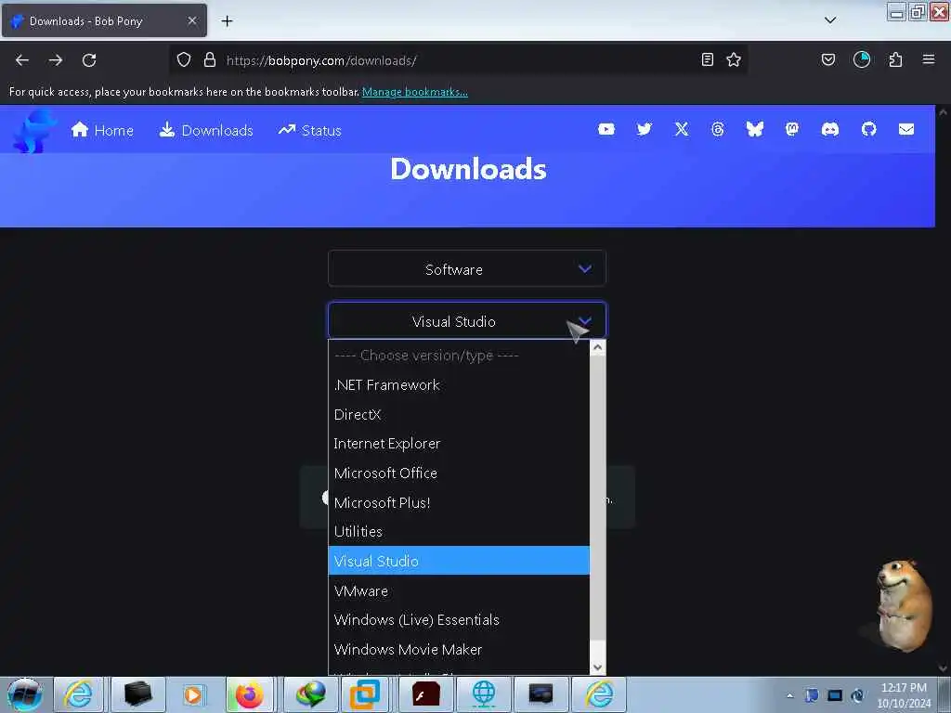Open the VMware taskbar icon
Image resolution: width=951 pixels, height=713 pixels.
click(365, 694)
